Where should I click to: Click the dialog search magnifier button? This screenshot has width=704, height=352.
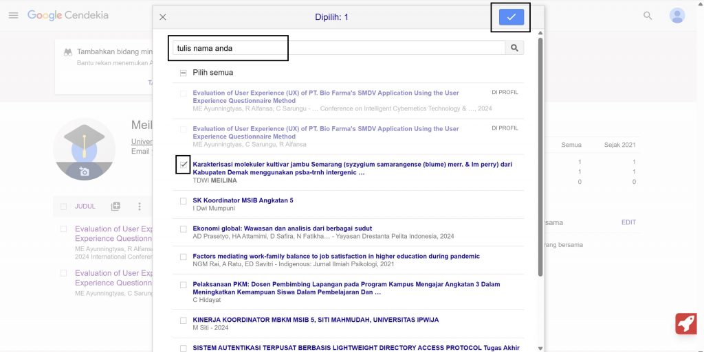[514, 48]
